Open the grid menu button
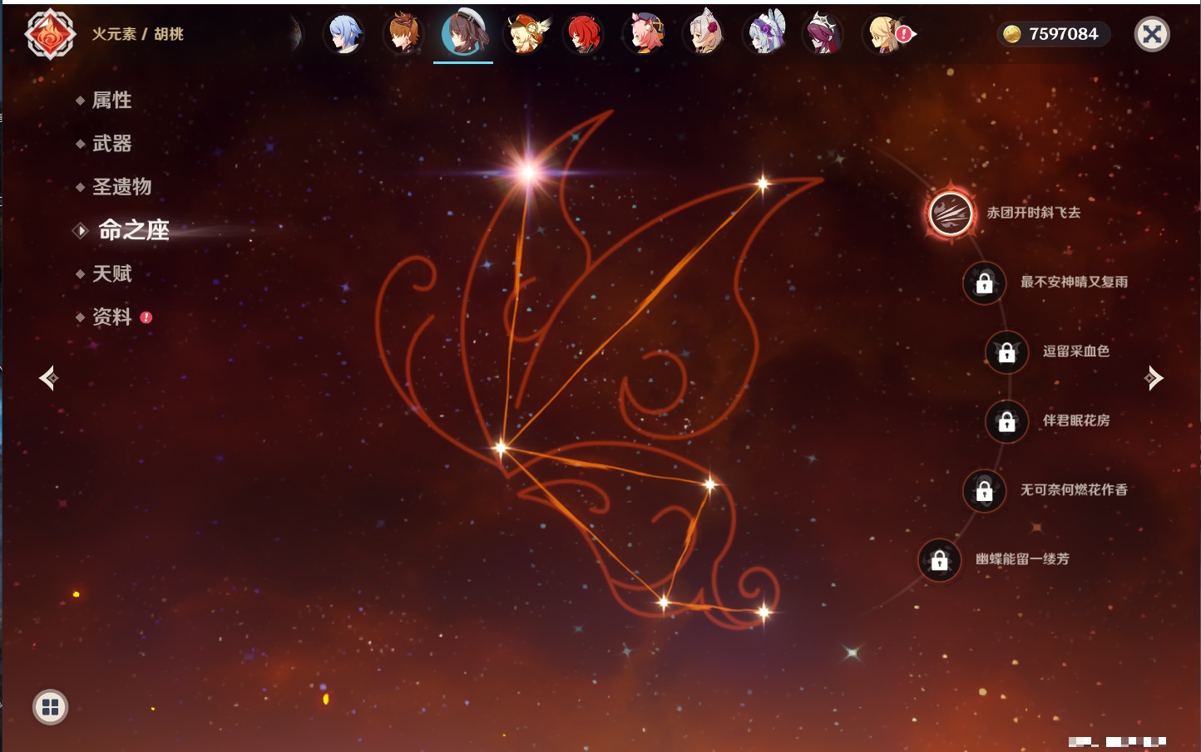The width and height of the screenshot is (1201, 752). pos(50,707)
